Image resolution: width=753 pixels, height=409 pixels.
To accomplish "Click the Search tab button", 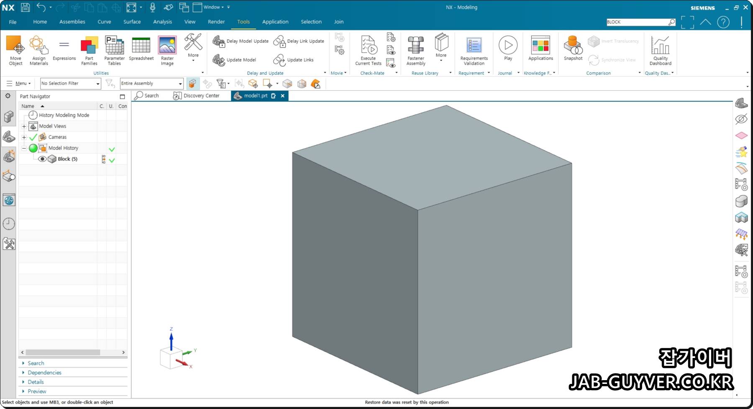I will tap(147, 96).
